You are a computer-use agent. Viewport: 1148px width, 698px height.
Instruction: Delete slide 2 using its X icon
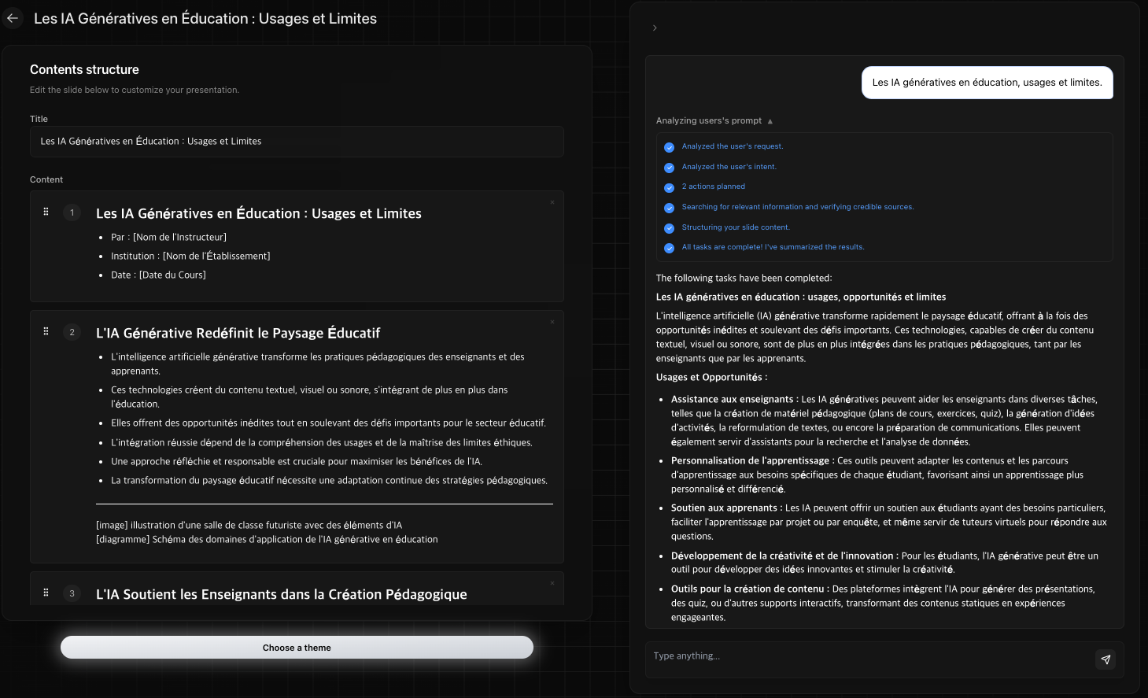[x=552, y=322]
